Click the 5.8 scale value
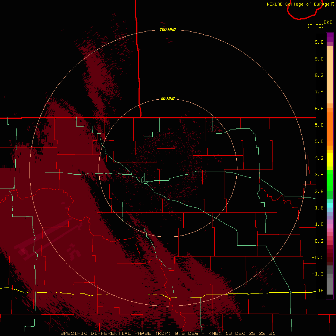This screenshot has width=336, height=336. point(319,125)
